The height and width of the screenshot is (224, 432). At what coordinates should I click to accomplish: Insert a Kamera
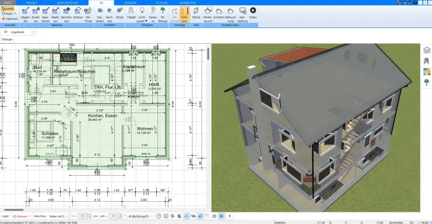pos(153,14)
